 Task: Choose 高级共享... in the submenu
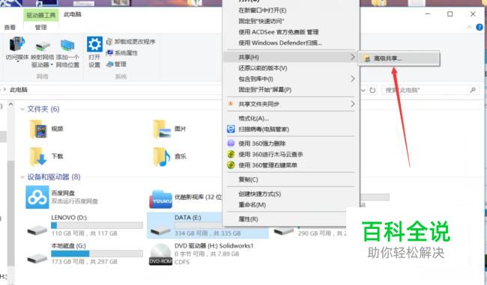point(399,58)
